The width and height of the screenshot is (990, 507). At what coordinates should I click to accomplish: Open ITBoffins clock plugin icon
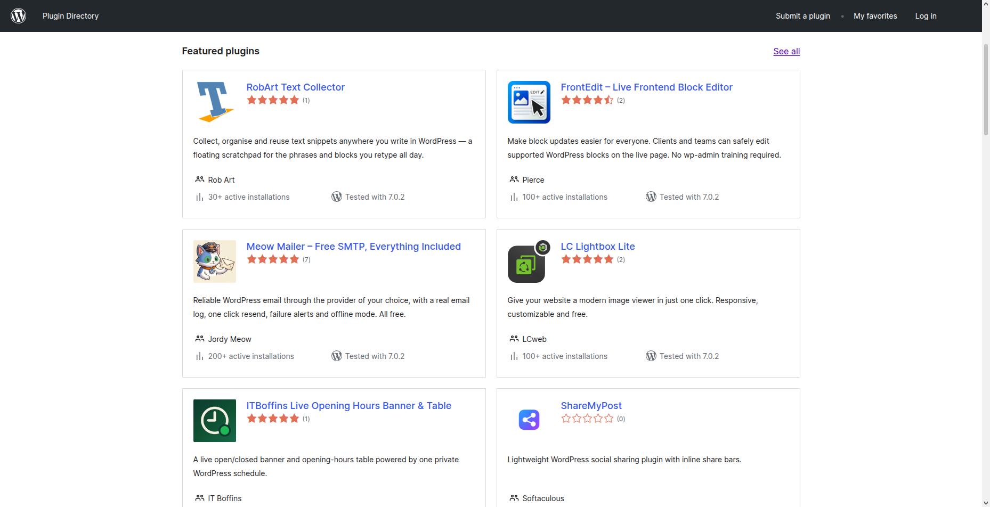click(215, 421)
